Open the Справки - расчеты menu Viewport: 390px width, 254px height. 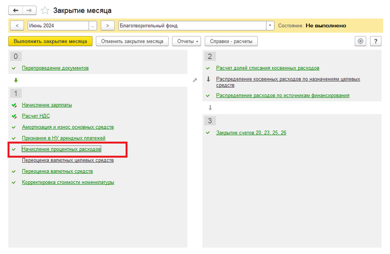tap(231, 41)
